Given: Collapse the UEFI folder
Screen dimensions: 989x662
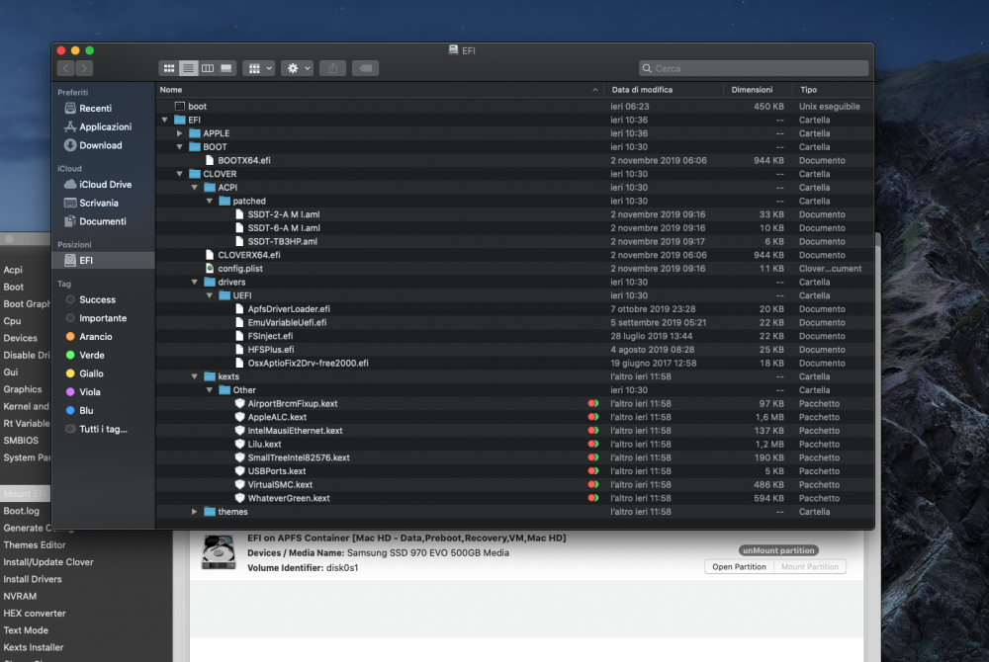Looking at the screenshot, I should (210, 295).
